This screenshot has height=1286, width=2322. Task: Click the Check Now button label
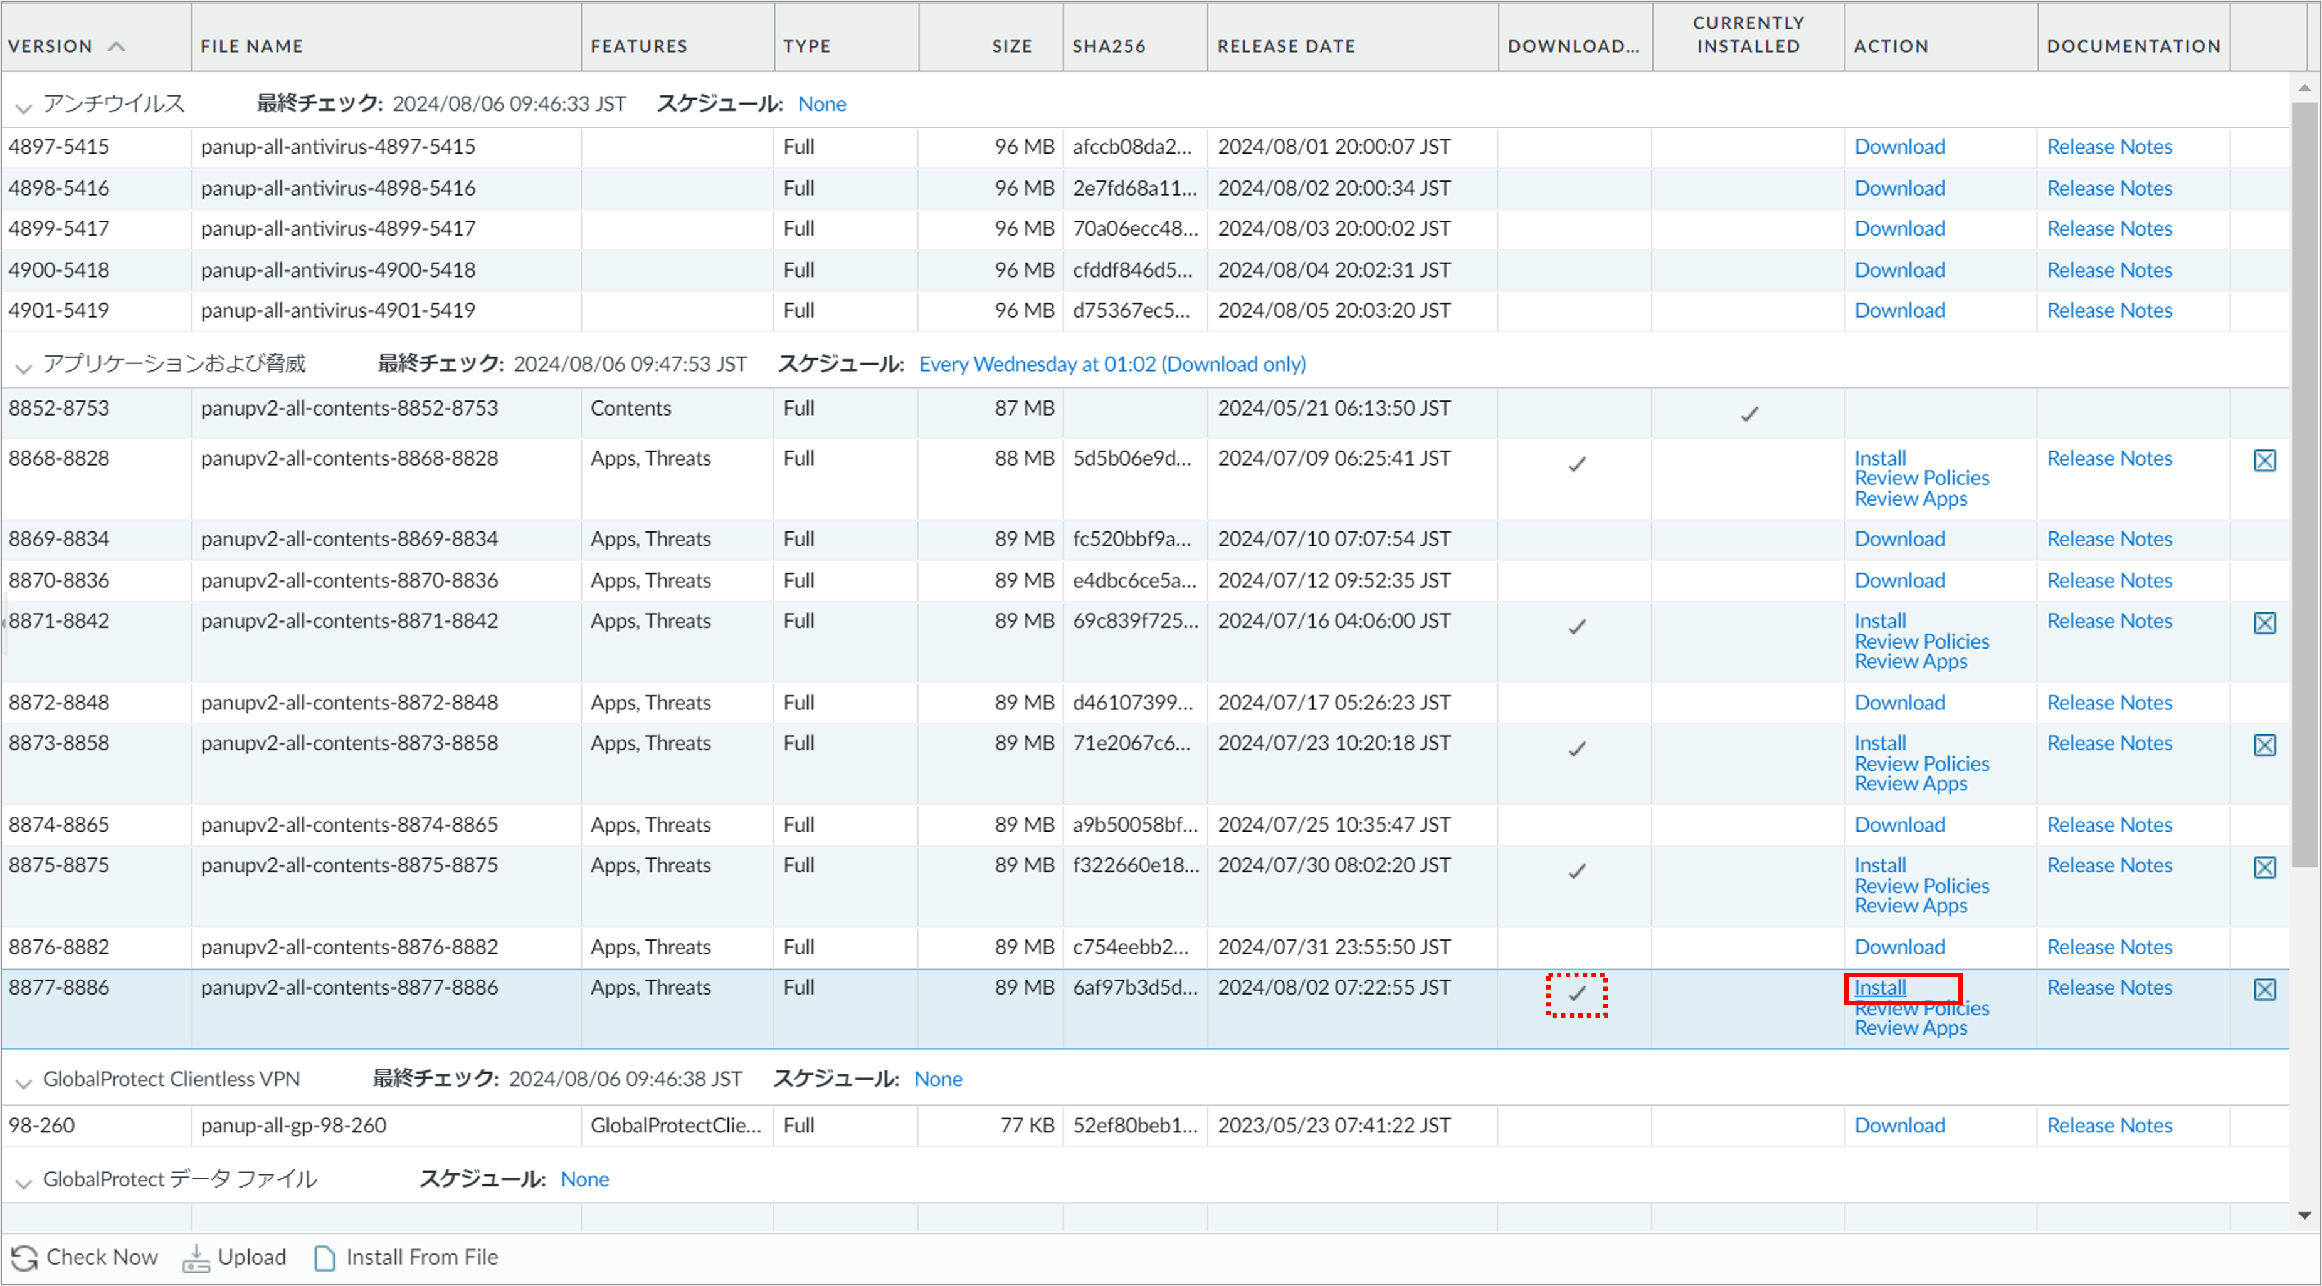(102, 1257)
